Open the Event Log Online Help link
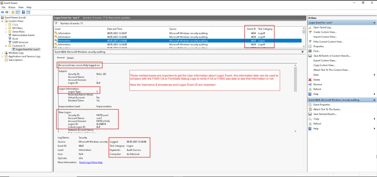 (91, 163)
